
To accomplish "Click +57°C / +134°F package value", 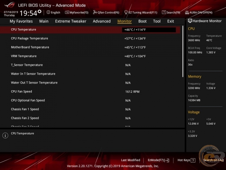I will tap(135, 39).
